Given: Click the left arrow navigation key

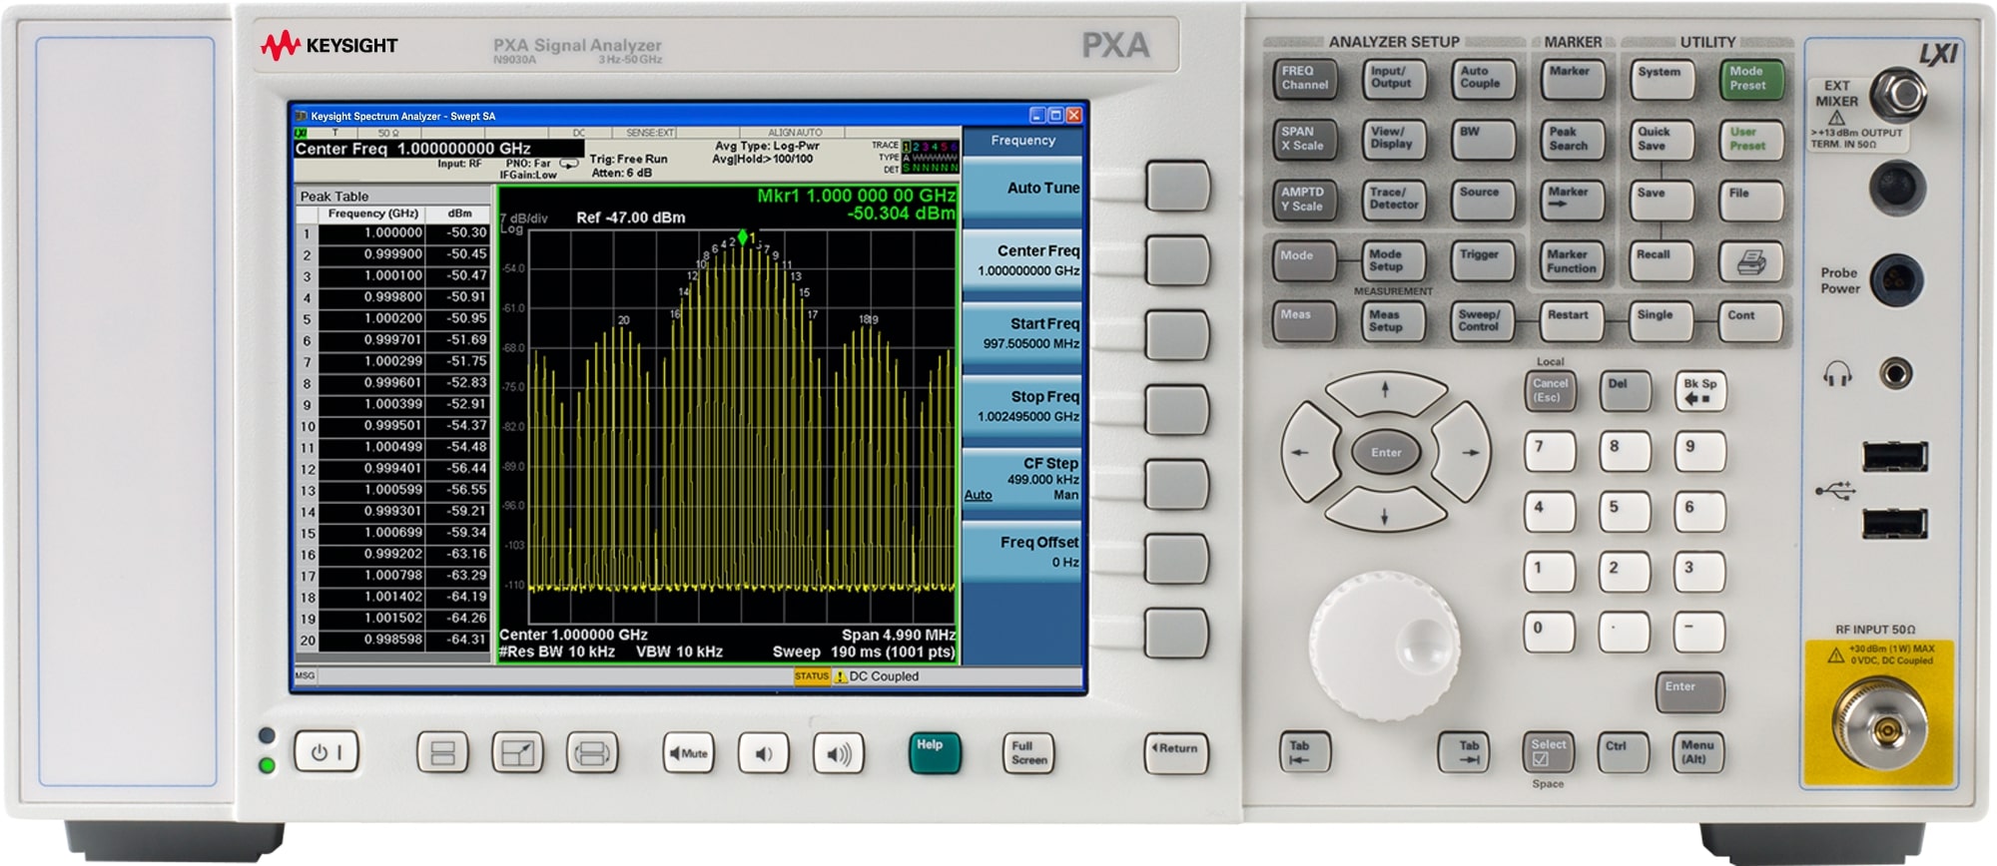Looking at the screenshot, I should (x=1308, y=452).
